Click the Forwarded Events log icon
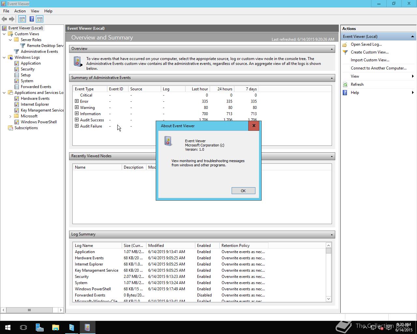This screenshot has height=334, width=417. point(17,87)
